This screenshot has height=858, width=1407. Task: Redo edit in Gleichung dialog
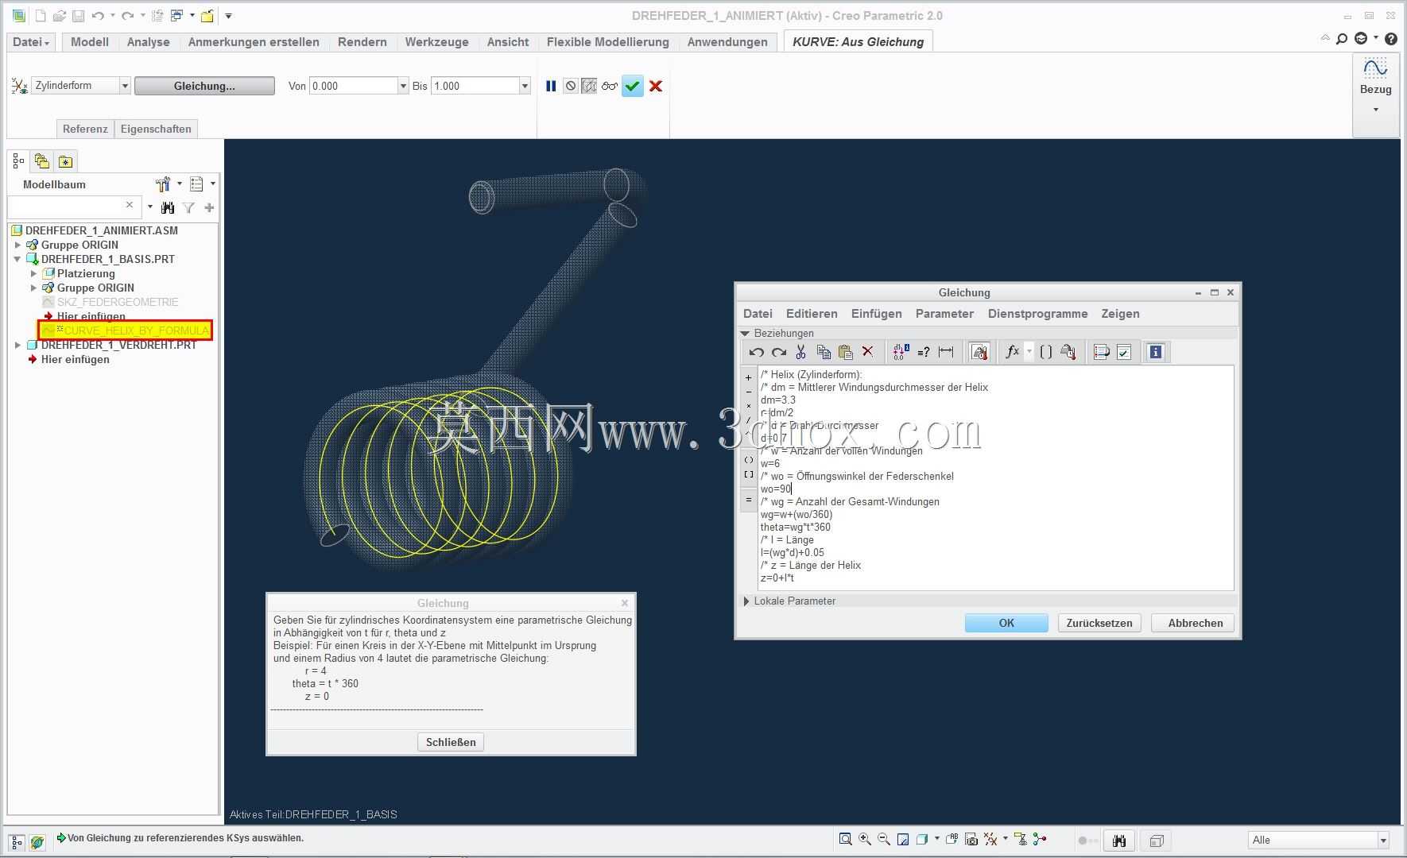click(779, 352)
